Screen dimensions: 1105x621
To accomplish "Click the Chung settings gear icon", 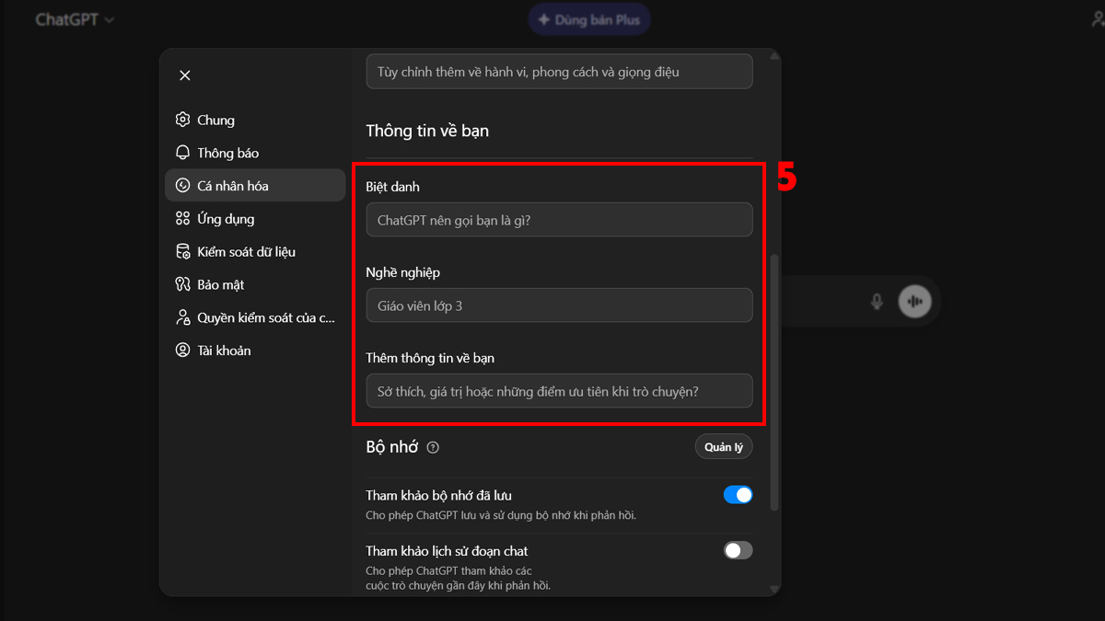I will [x=182, y=120].
